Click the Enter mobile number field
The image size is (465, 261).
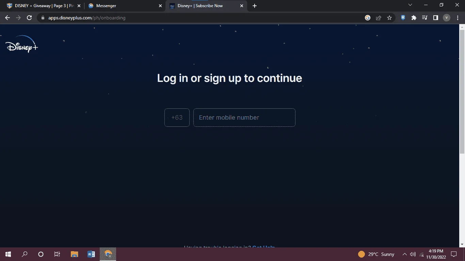click(244, 118)
